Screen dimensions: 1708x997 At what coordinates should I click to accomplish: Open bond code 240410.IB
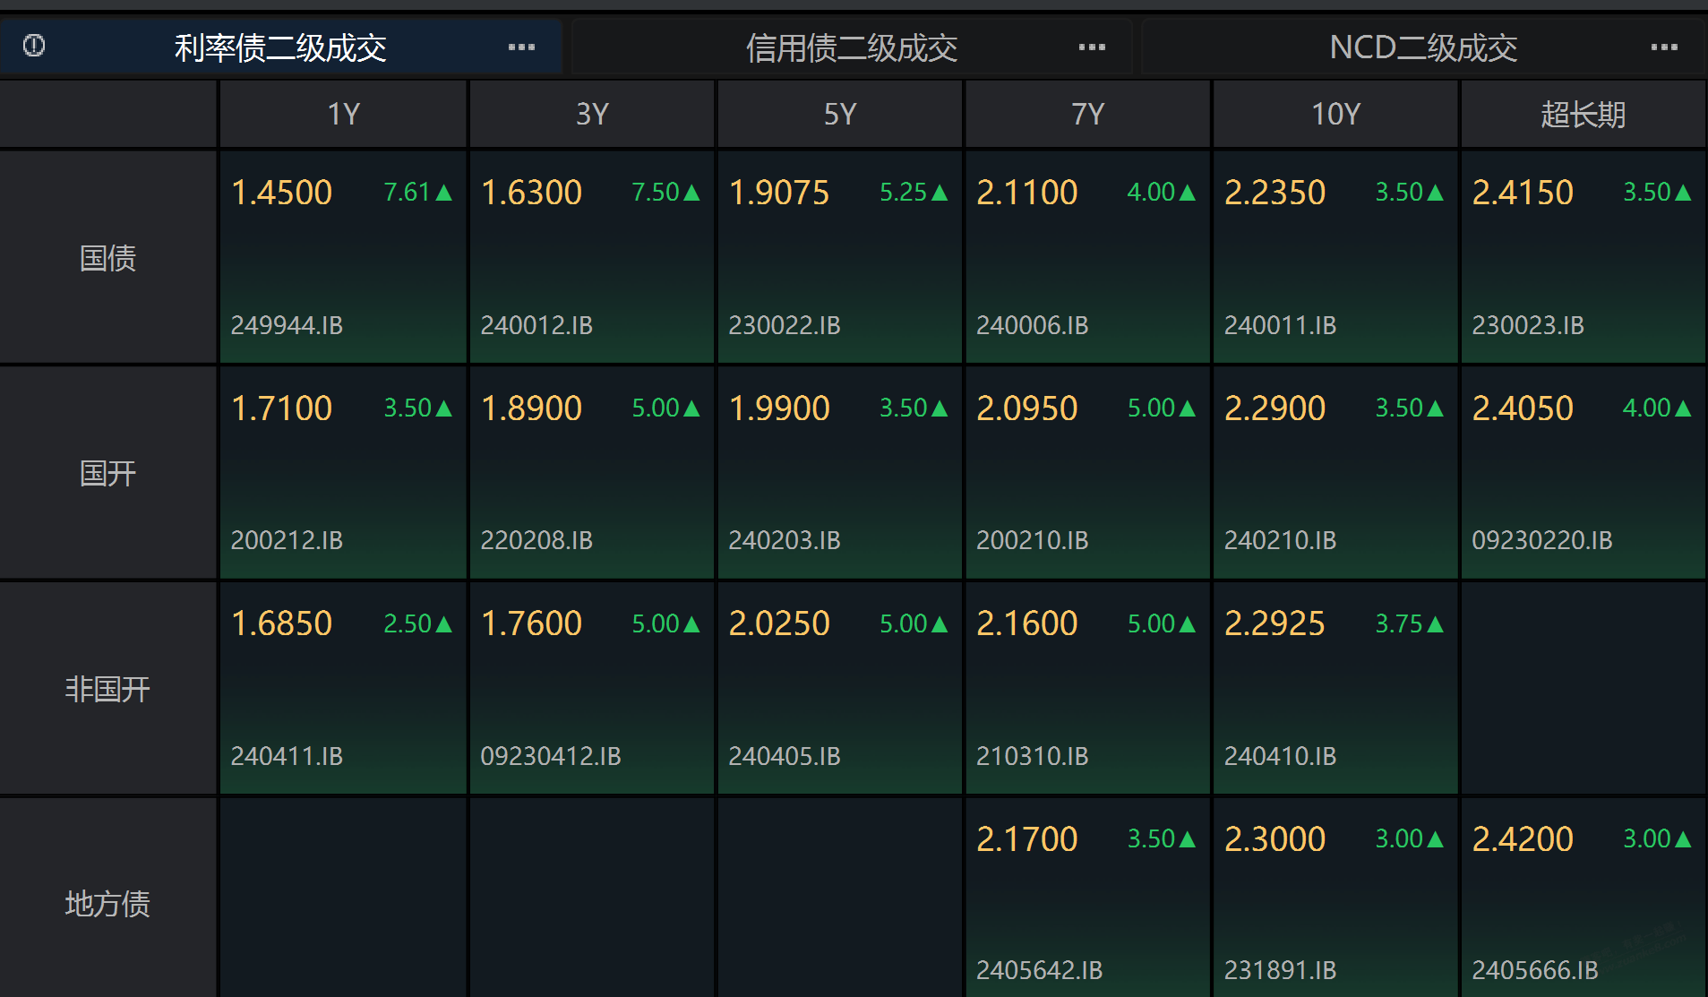pos(1281,756)
